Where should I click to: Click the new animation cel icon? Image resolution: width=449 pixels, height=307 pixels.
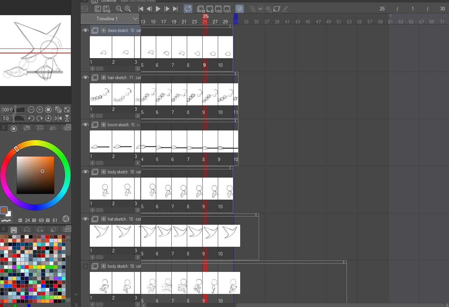coord(201,9)
